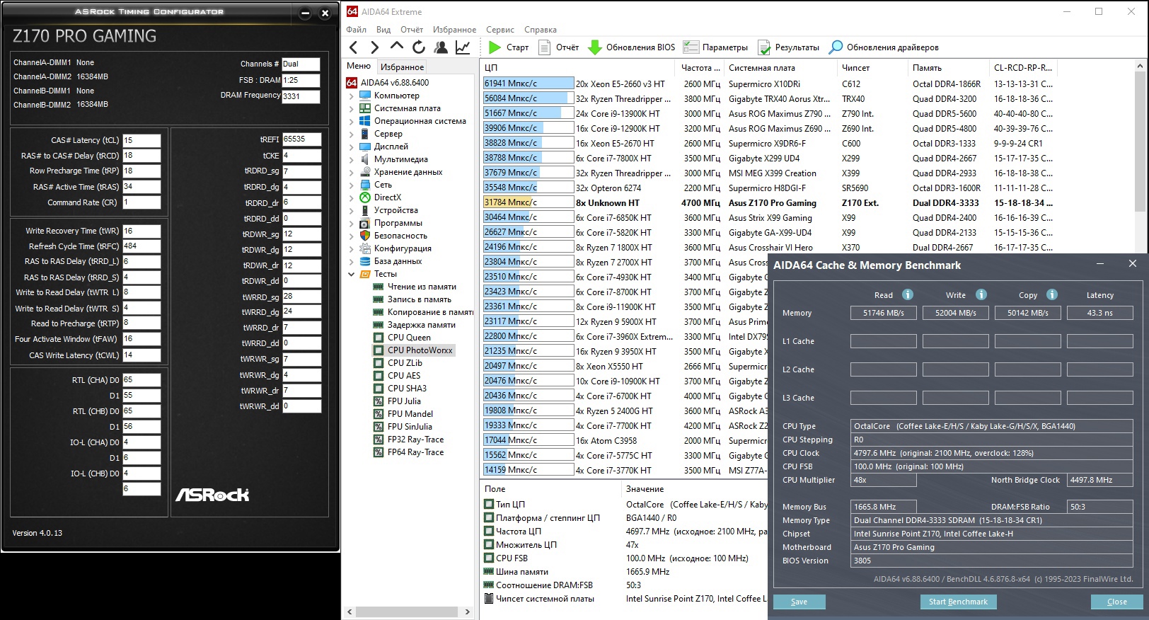The image size is (1149, 620).
Task: Click the left arrow of the tree's horizontal scrollbar
Action: click(350, 612)
